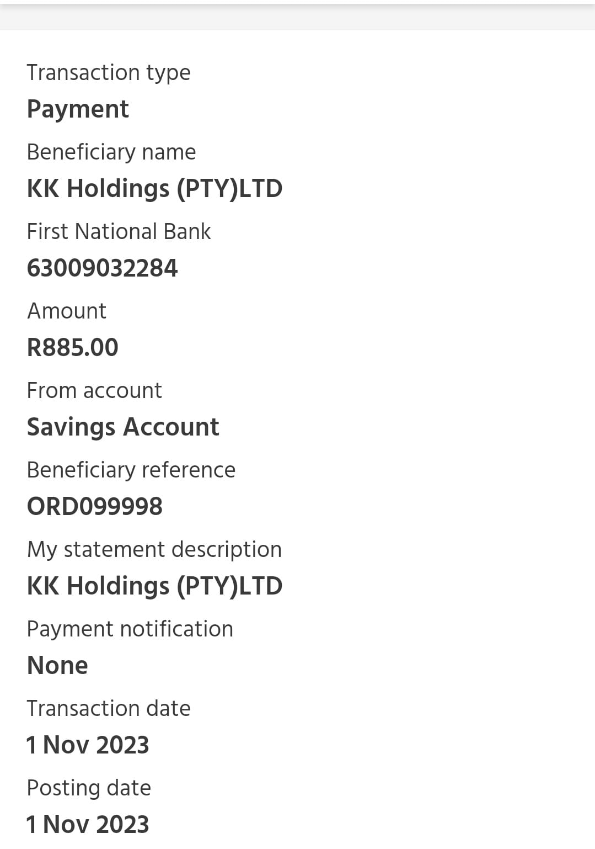Tap the transaction date 1 Nov 2023
The width and height of the screenshot is (595, 849).
tap(88, 745)
